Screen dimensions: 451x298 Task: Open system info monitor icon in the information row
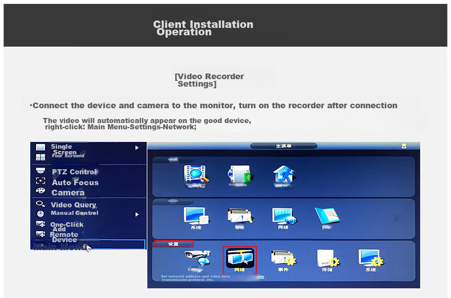click(196, 216)
